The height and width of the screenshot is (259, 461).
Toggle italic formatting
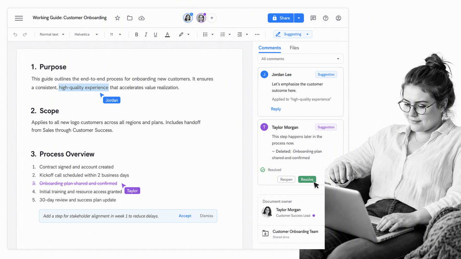(146, 34)
